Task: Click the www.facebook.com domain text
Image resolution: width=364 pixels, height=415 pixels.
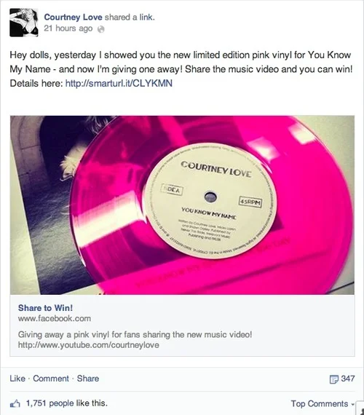Action: (x=55, y=318)
